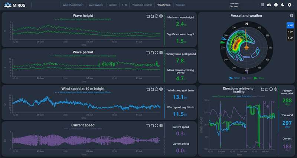The height and width of the screenshot is (158, 297).
Task: Switch compass to H UP mode
Action: pyautogui.click(x=290, y=32)
